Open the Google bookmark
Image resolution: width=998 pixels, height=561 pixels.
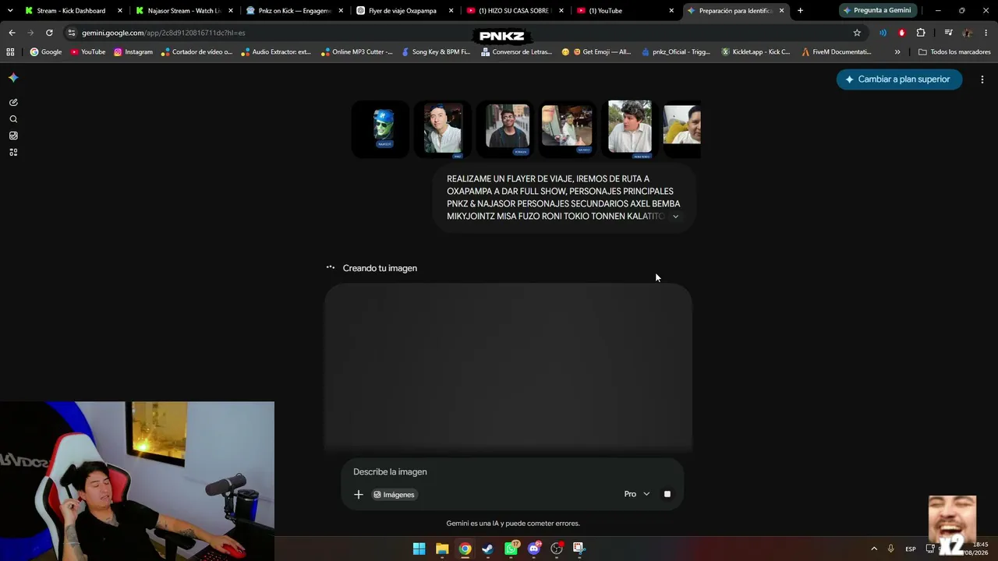click(46, 52)
